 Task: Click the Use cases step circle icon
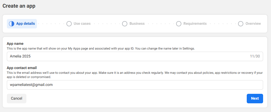pyautogui.click(x=69, y=24)
